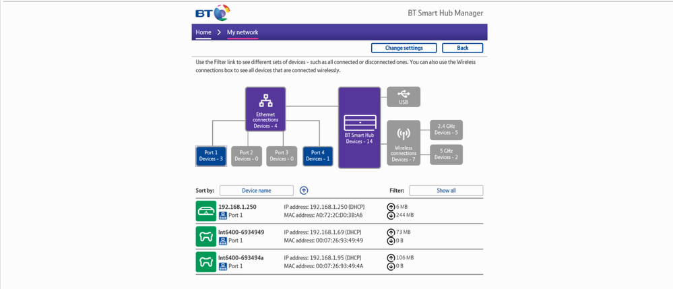Click the BT logo
The width and height of the screenshot is (673, 289).
213,12
